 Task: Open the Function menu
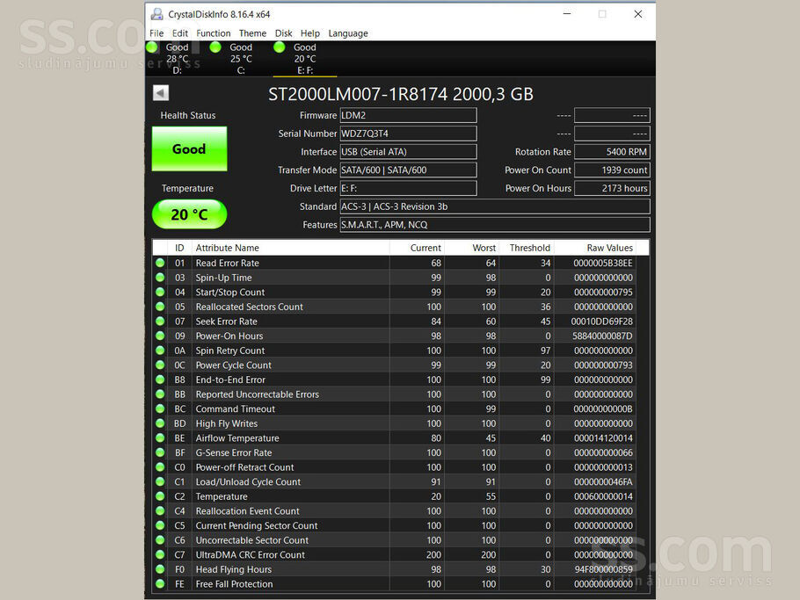pos(214,33)
